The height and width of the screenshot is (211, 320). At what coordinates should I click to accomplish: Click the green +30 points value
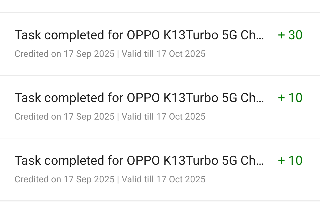[290, 35]
